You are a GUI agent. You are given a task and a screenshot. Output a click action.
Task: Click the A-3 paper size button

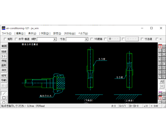(114, 106)
